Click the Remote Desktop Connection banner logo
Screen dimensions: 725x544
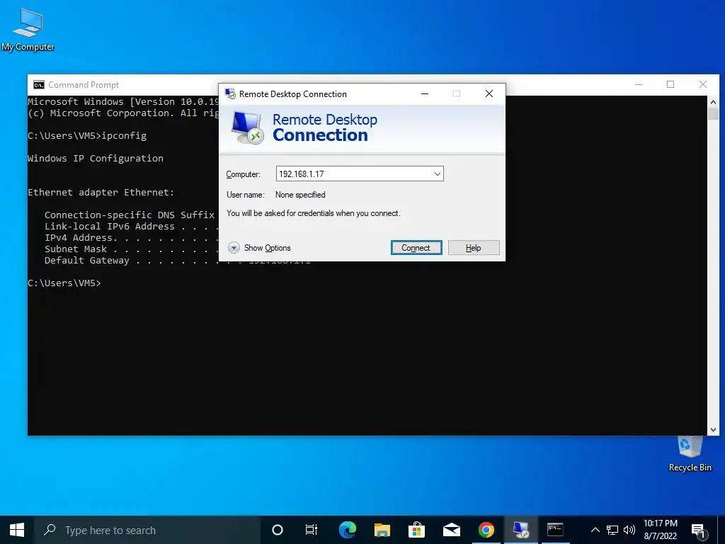(x=247, y=127)
